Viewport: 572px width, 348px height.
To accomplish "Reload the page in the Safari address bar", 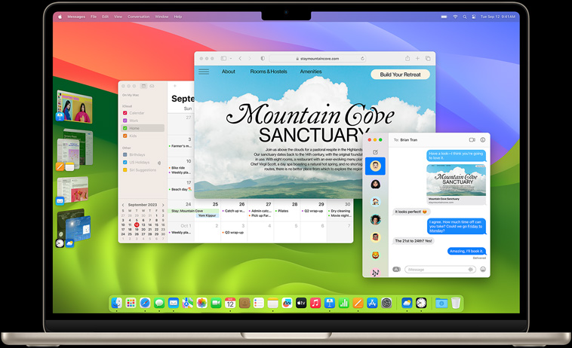I will pos(362,58).
